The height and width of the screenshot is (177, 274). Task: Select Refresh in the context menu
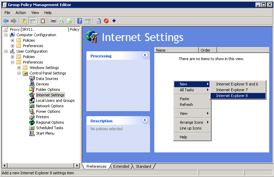point(192,105)
